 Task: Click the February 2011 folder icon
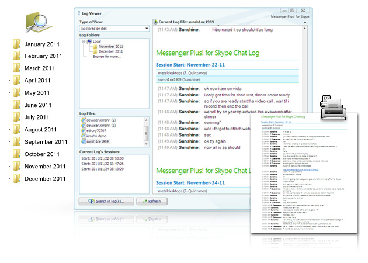coord(17,56)
